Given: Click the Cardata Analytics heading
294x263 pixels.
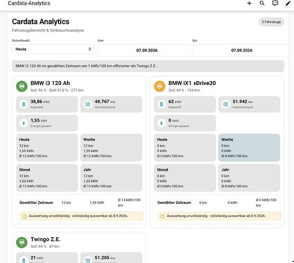Looking at the screenshot, I should pyautogui.click(x=41, y=22).
